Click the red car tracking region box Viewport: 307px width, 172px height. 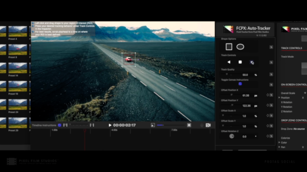point(129,60)
